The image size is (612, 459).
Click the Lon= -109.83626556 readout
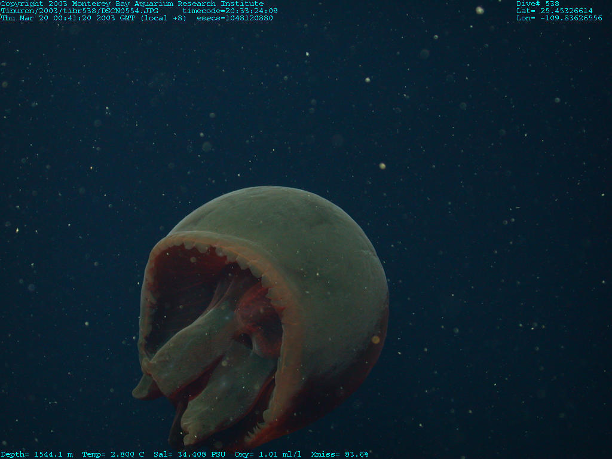[559, 18]
